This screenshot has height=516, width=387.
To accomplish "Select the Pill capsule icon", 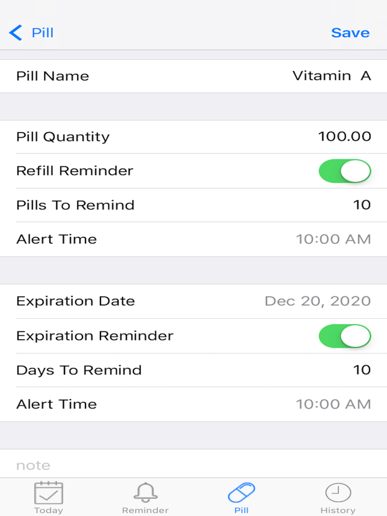I will tap(241, 493).
